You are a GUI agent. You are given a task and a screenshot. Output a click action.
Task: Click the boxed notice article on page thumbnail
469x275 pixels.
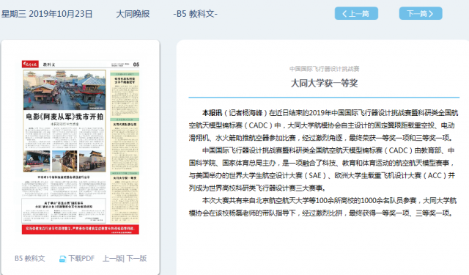point(64,210)
